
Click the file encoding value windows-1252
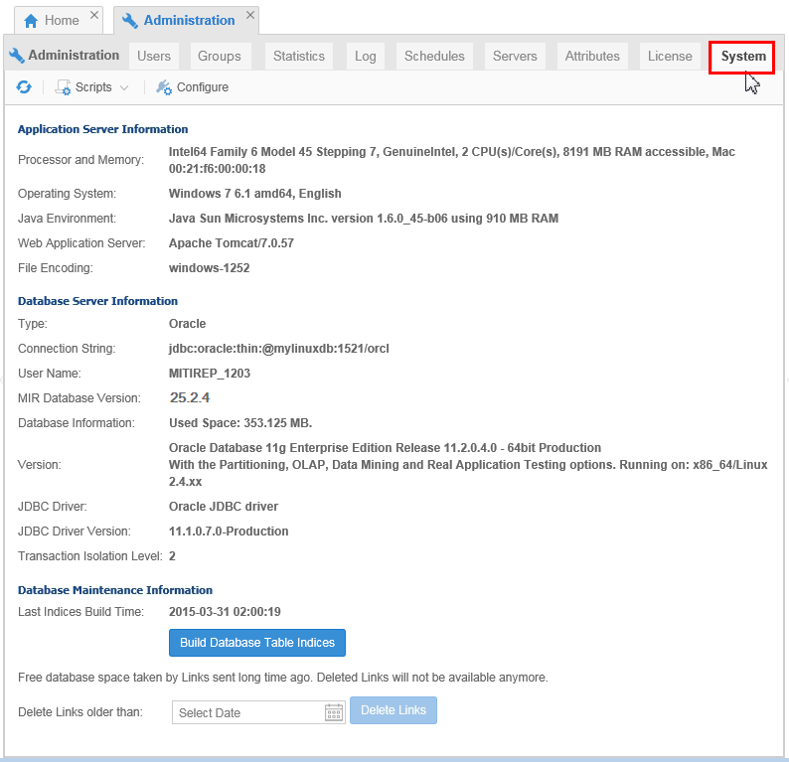point(209,268)
